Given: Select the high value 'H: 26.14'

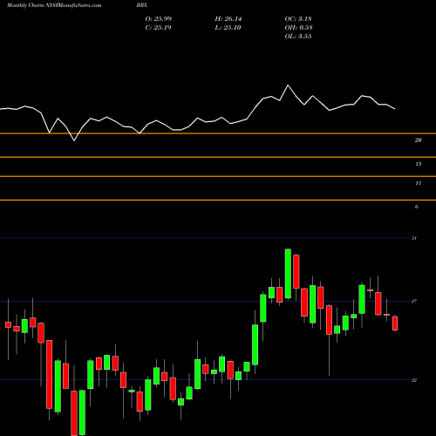Looking at the screenshot, I should [x=228, y=18].
